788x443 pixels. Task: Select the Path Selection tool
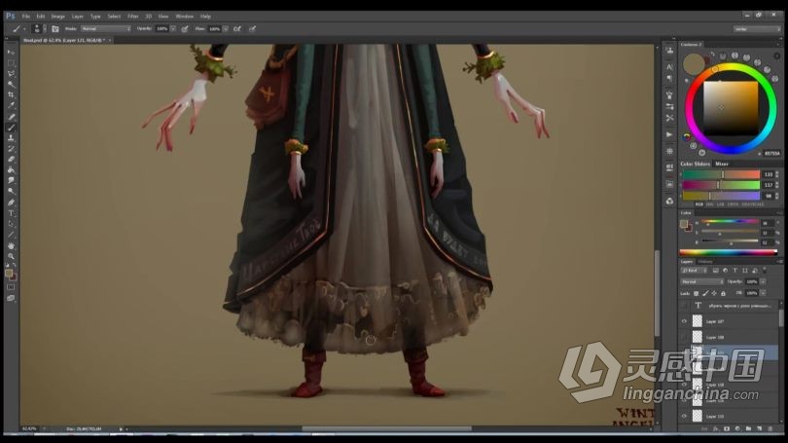click(x=11, y=224)
